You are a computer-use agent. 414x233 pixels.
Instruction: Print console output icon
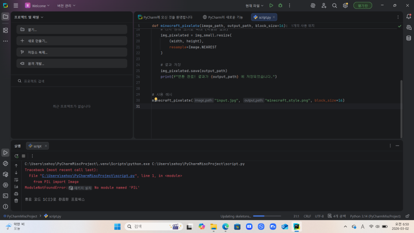pos(16,194)
